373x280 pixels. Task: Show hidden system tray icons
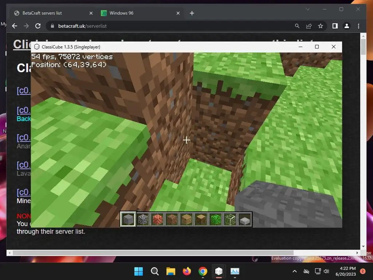coord(294,271)
